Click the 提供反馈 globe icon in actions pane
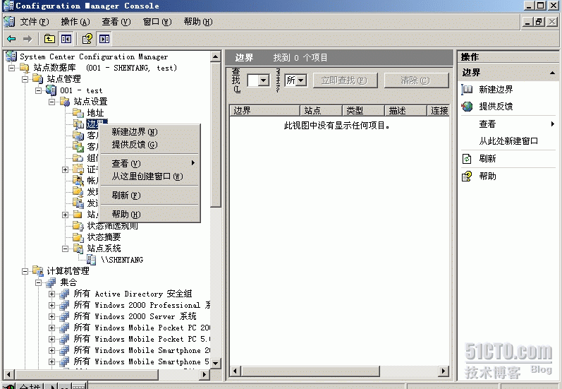 point(467,107)
